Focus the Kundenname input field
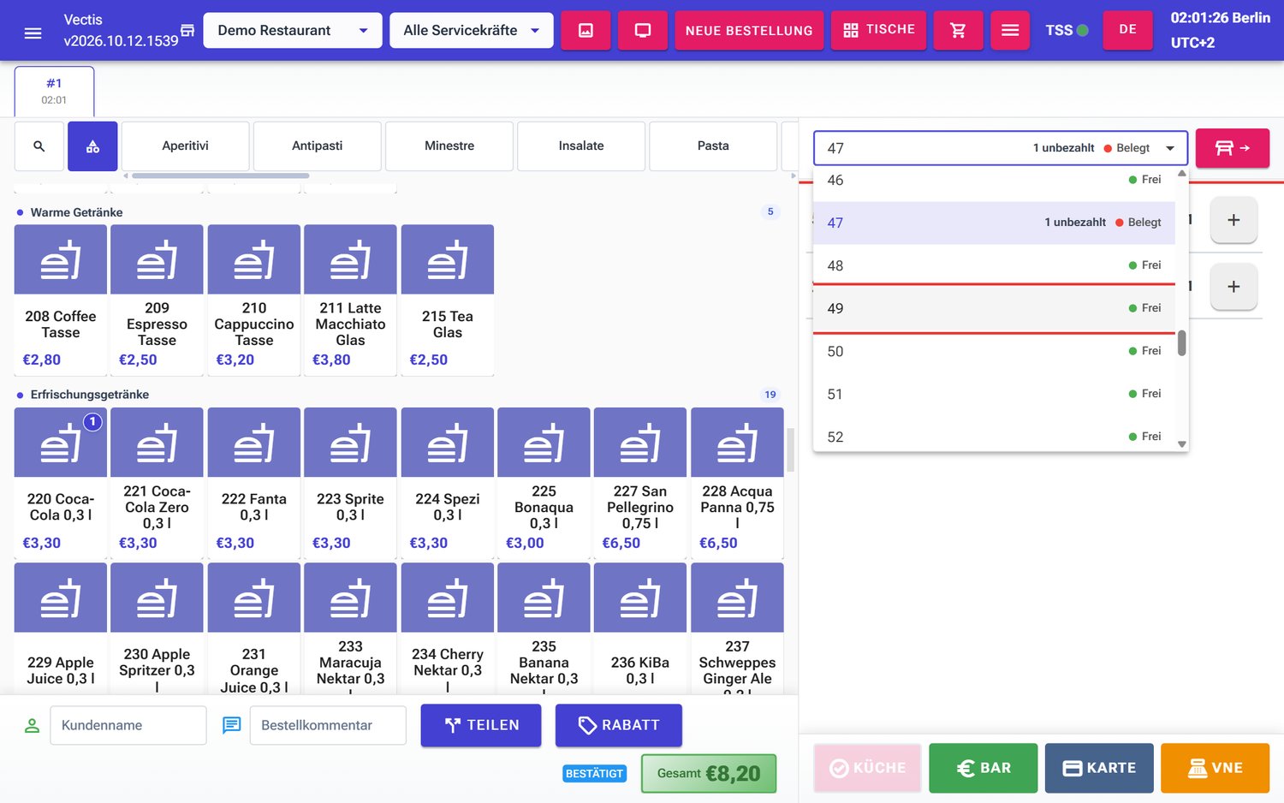 coord(128,725)
